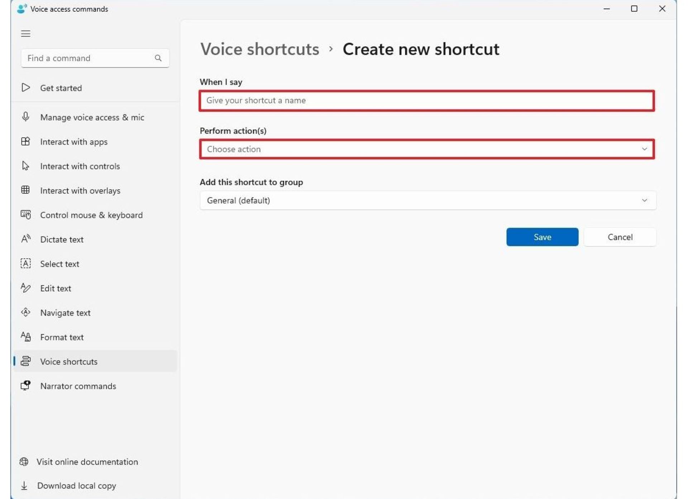Go to Select text commands
This screenshot has height=499, width=688.
59,264
